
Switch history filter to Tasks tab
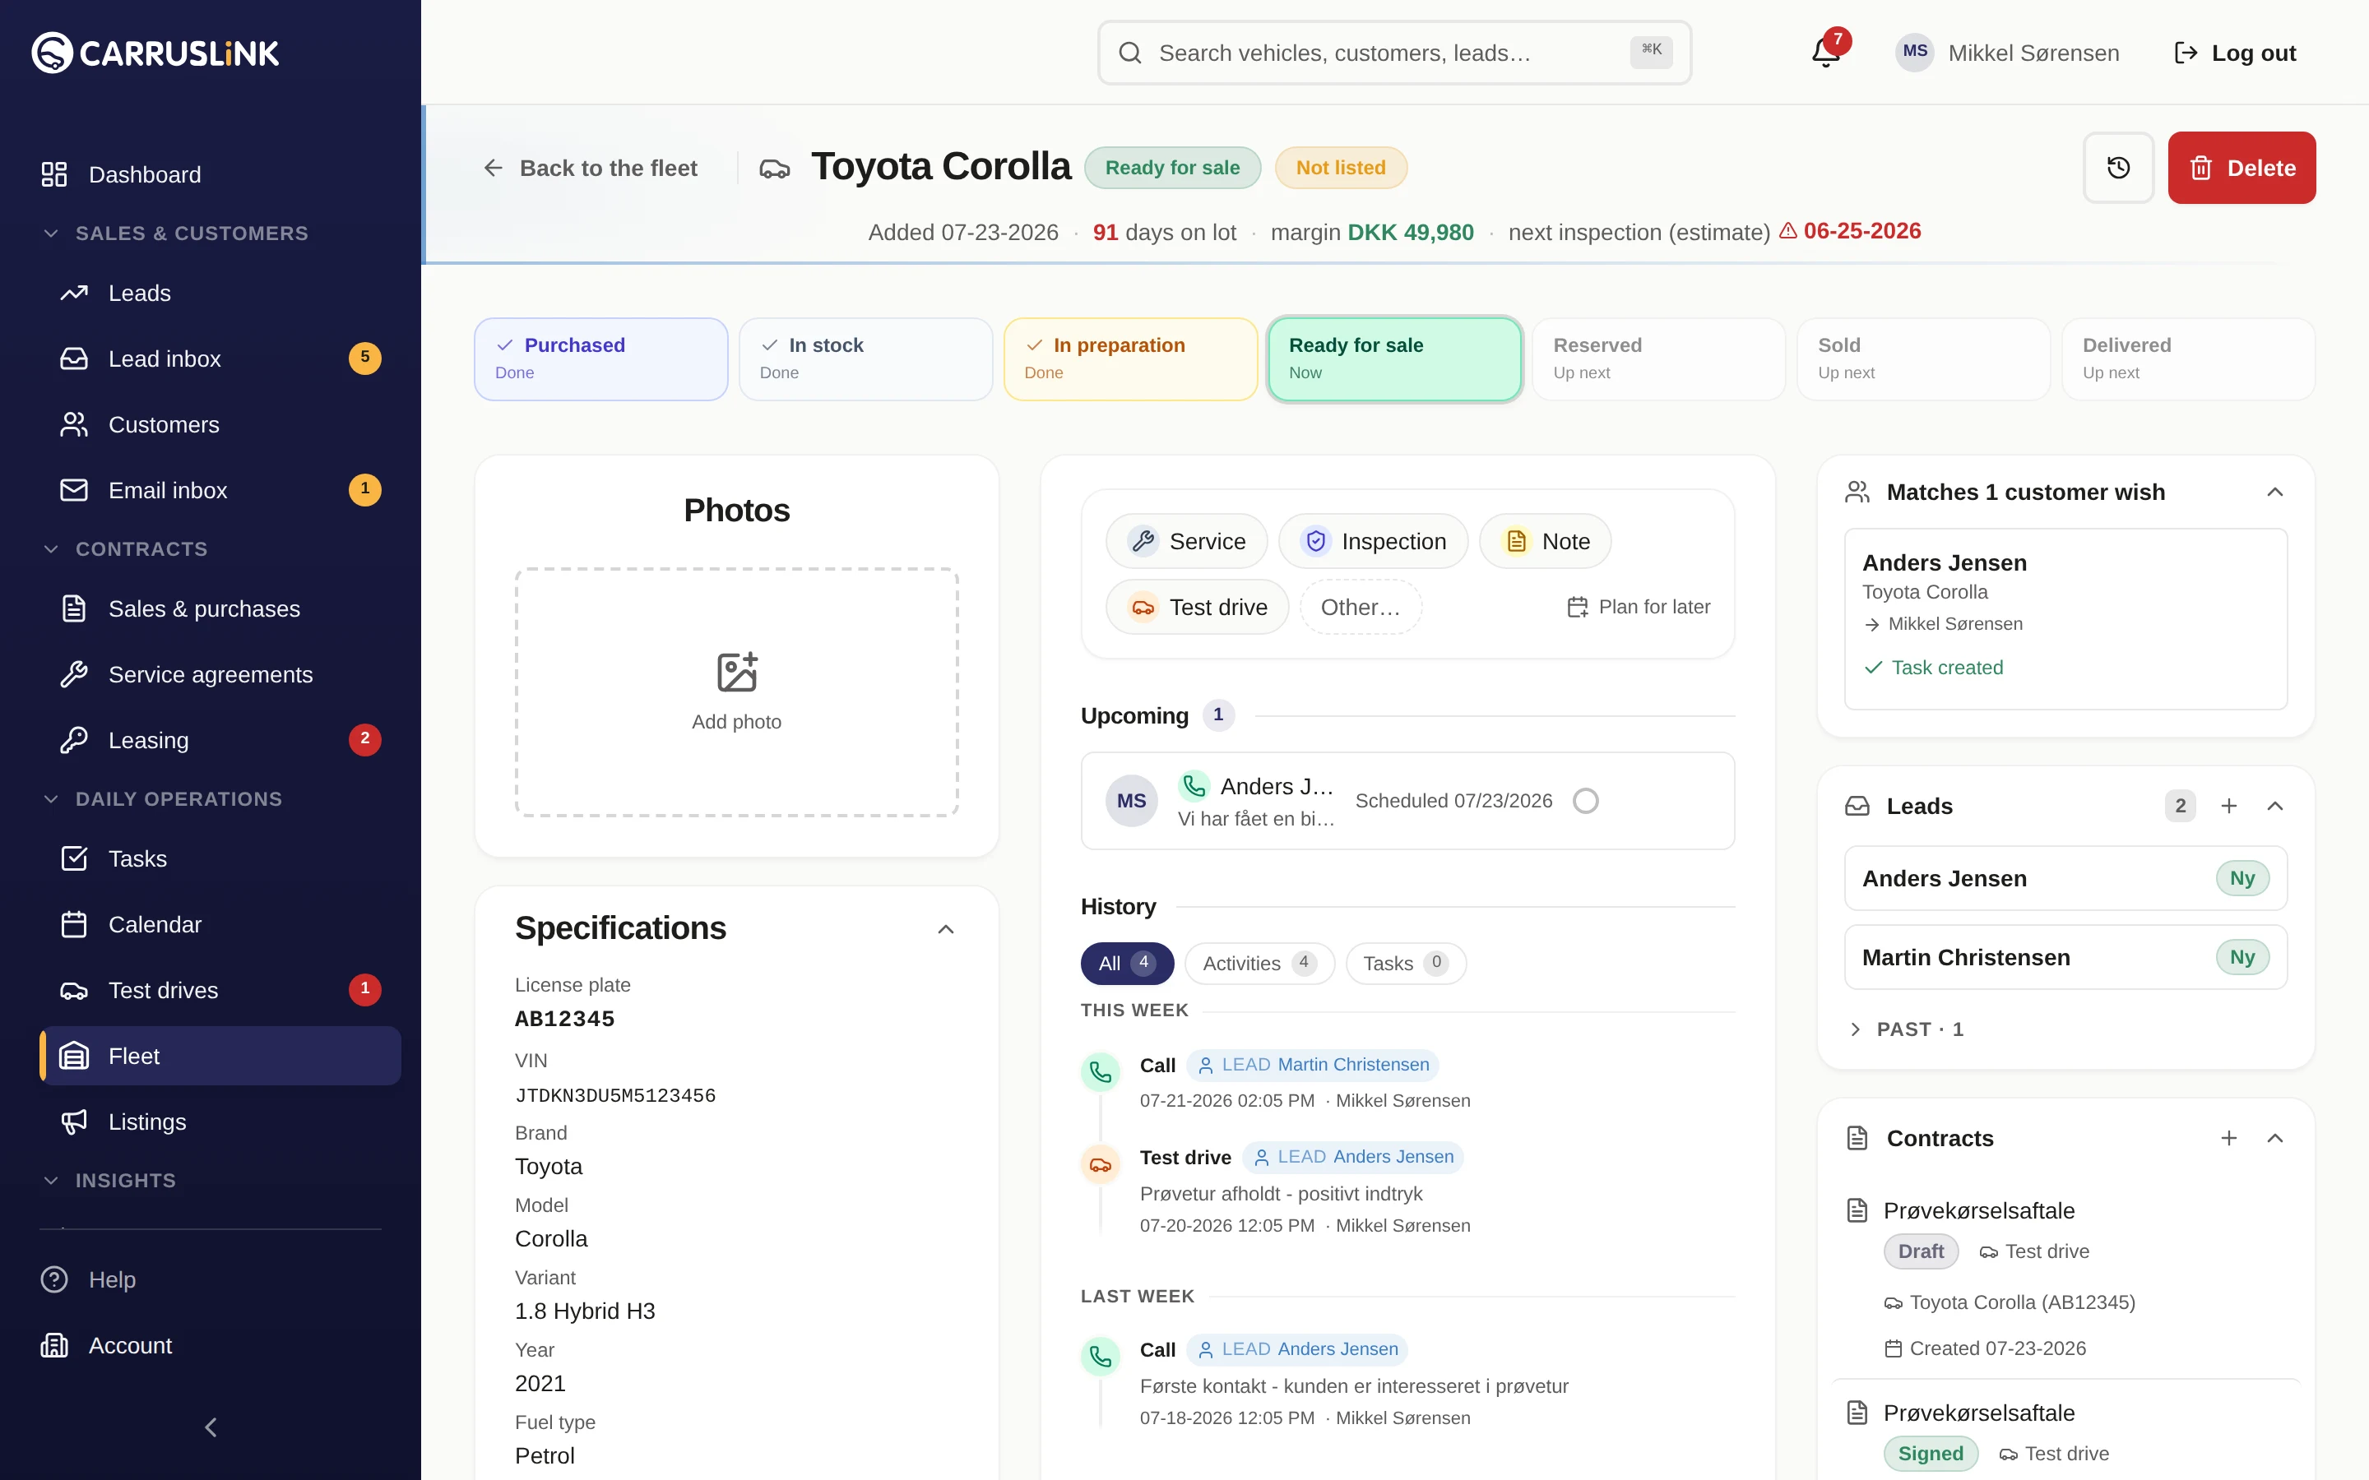(1405, 963)
